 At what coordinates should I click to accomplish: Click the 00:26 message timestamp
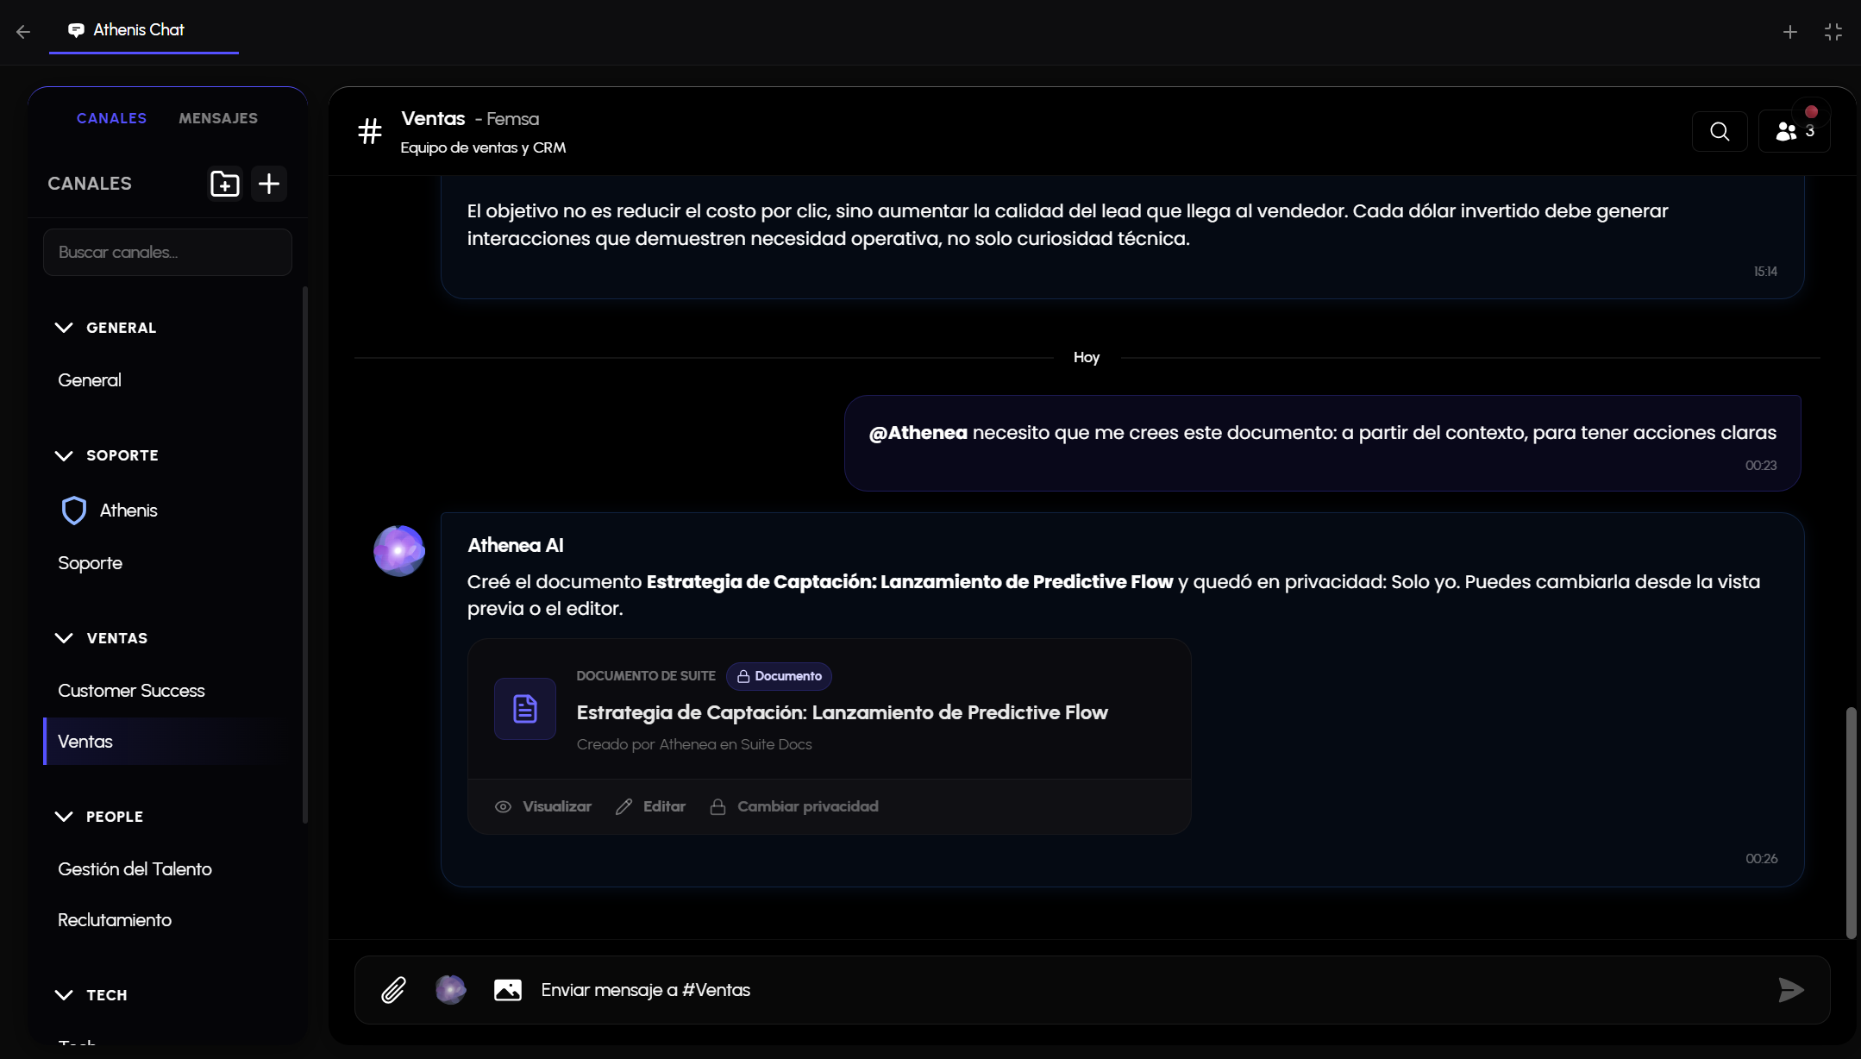point(1762,859)
